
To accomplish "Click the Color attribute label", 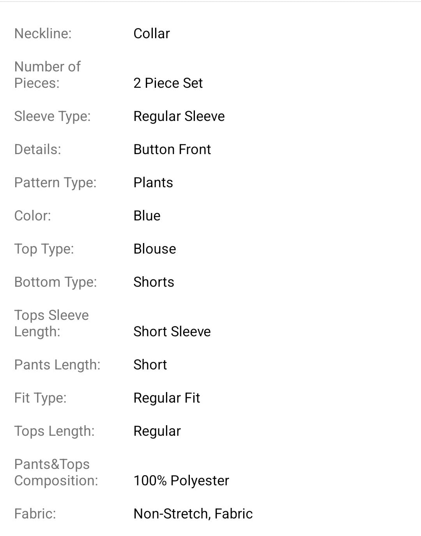I will coord(33,216).
